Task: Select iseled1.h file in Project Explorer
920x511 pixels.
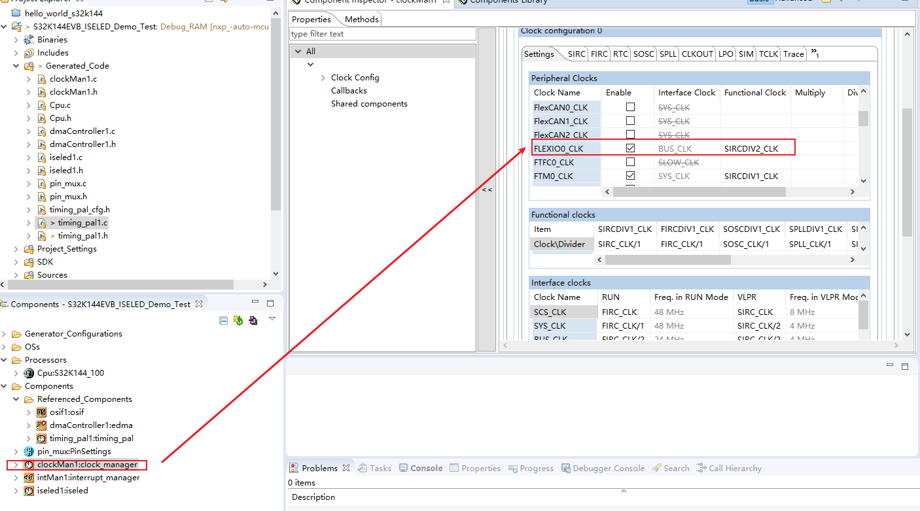Action: tap(66, 171)
